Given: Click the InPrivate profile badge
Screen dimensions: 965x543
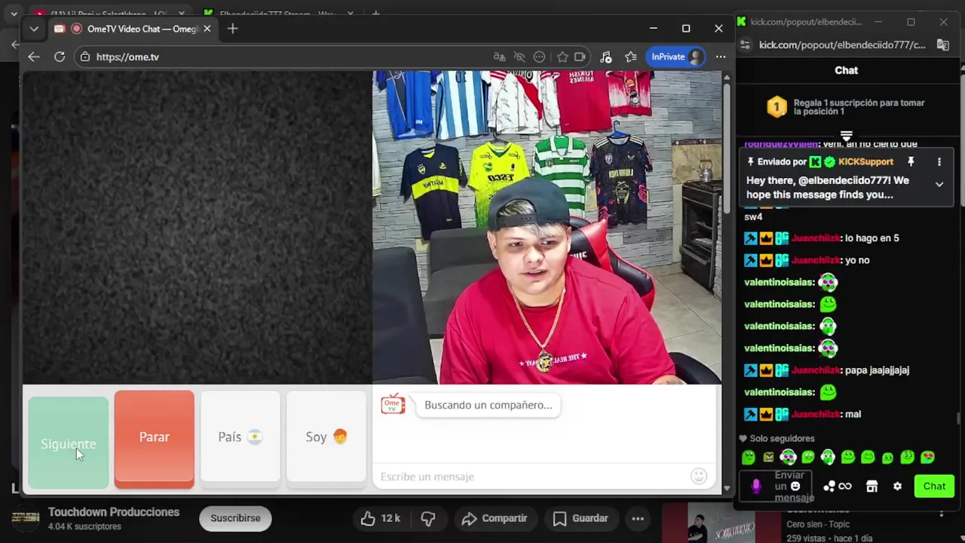Looking at the screenshot, I should click(676, 57).
